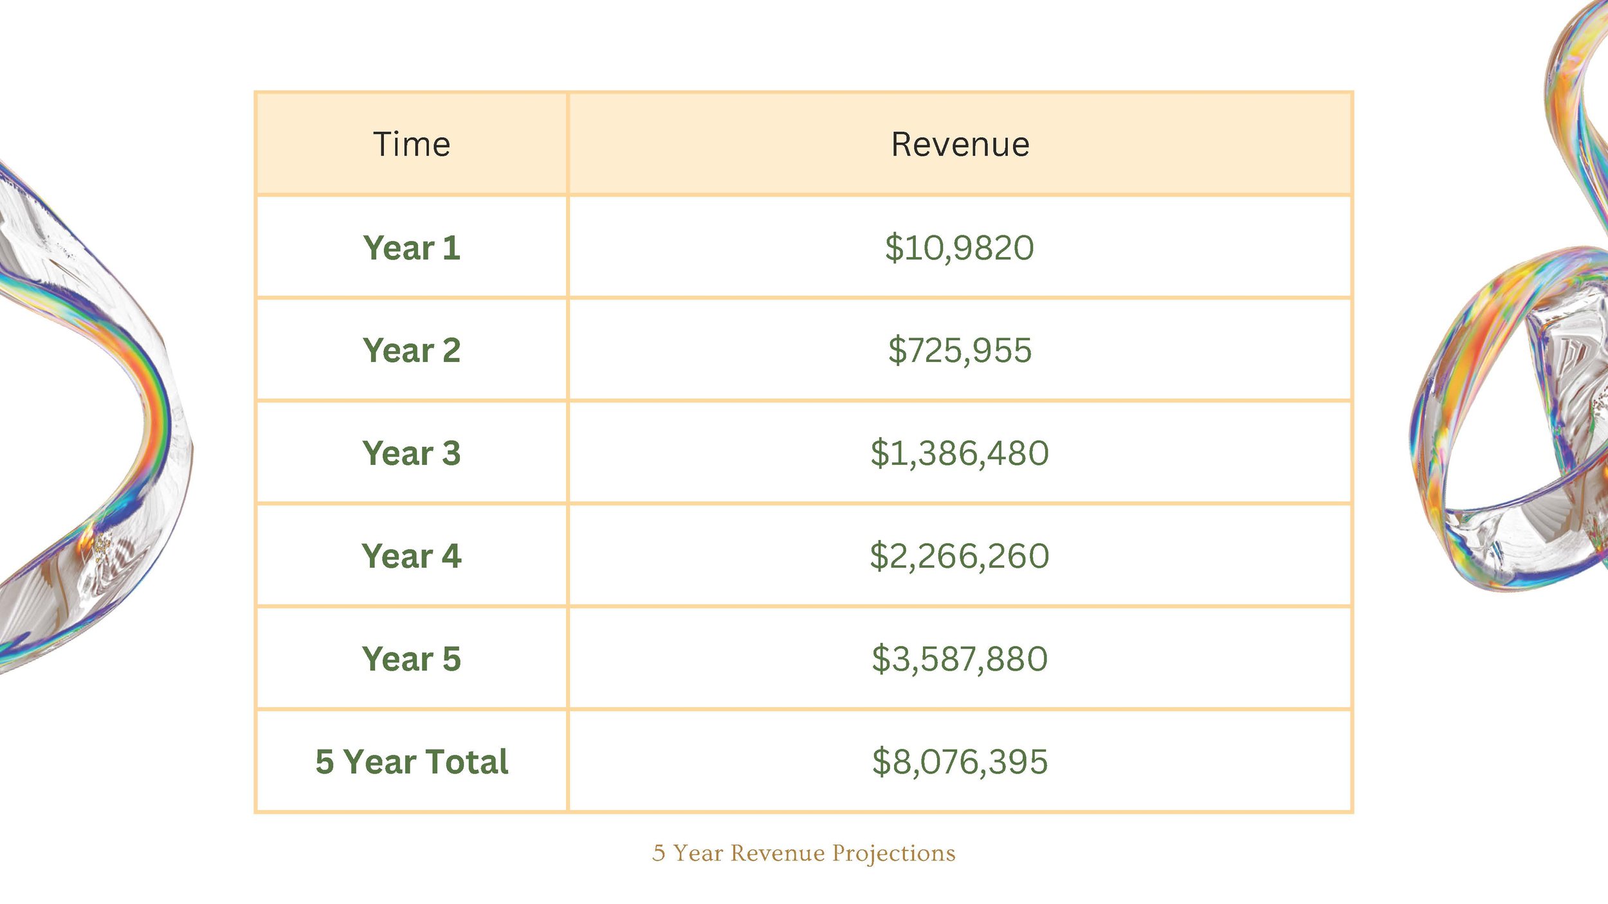Click the $2,266,260 revenue value
Viewport: 1608px width, 904px height.
pos(960,556)
